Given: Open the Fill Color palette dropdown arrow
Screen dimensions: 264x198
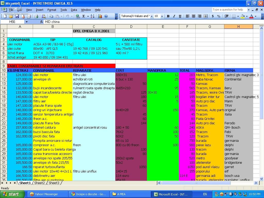Looking at the screenshot, I should point(247,16).
